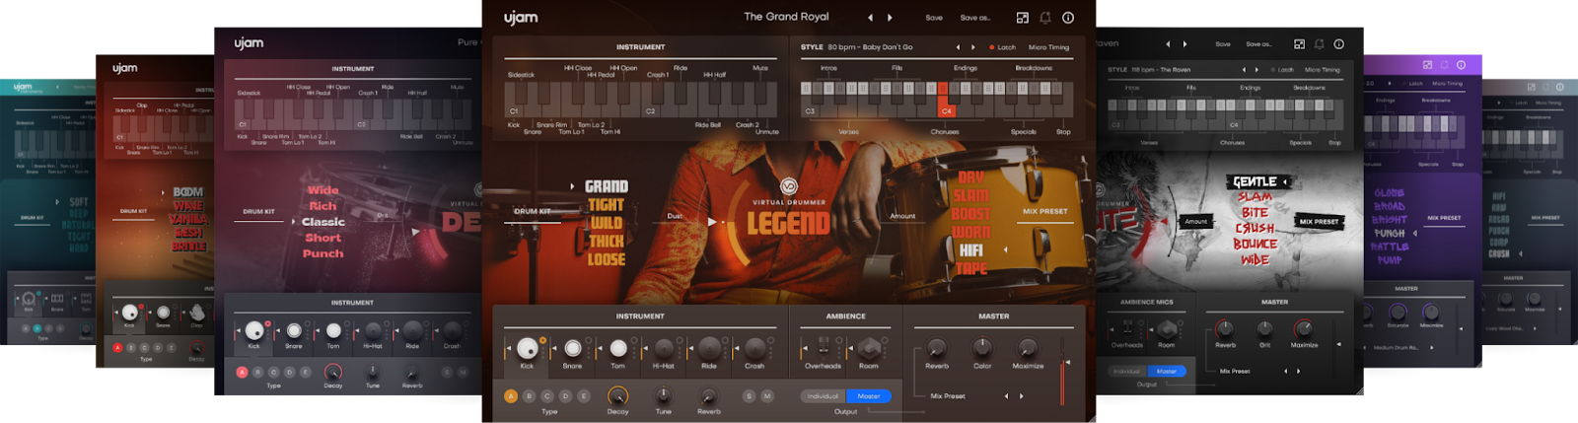Toggle the M mute button in Legend

click(767, 396)
